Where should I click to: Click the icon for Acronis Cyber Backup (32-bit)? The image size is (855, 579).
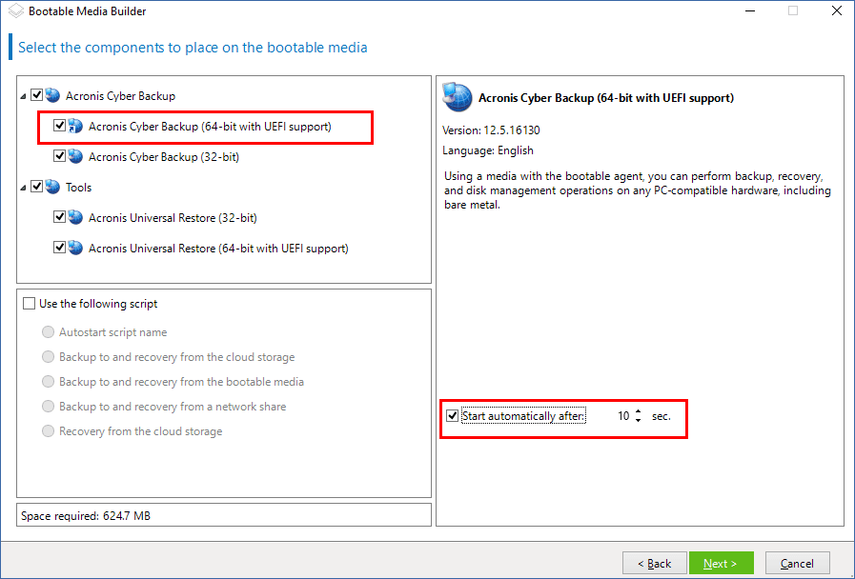(x=75, y=156)
